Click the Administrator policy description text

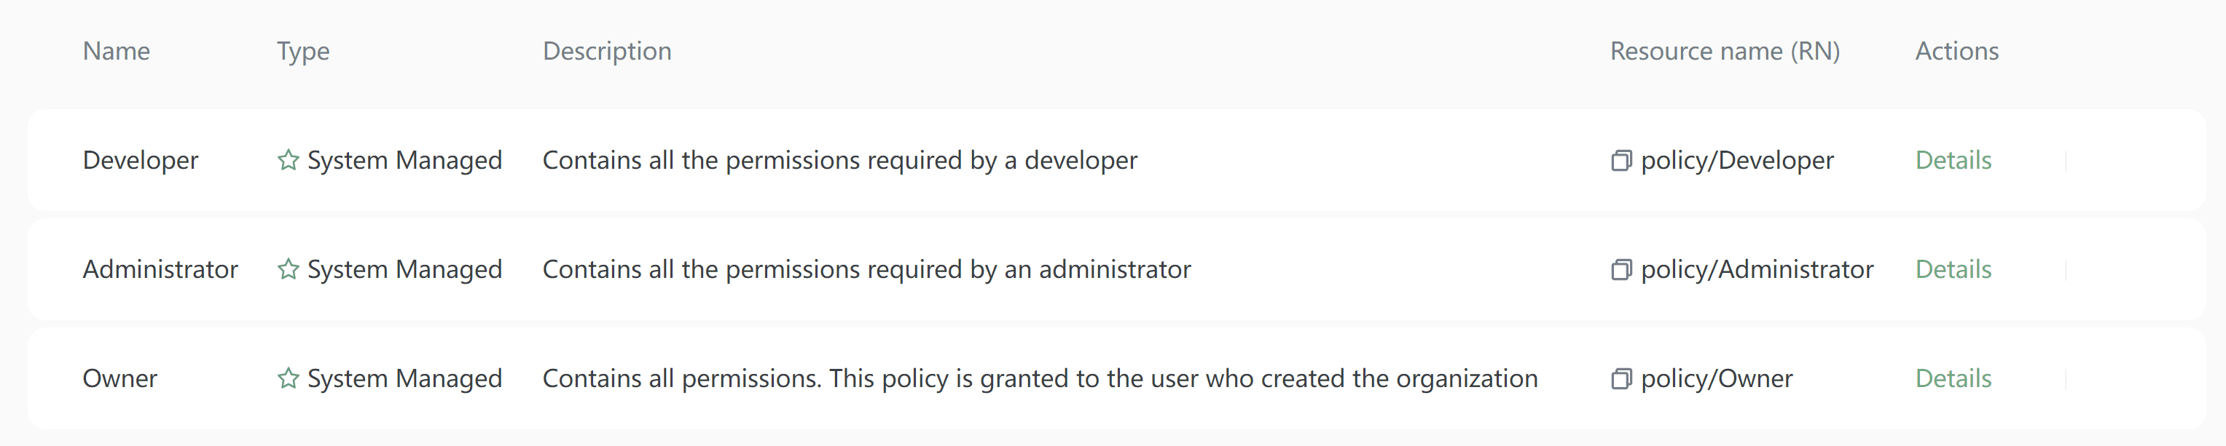point(866,269)
